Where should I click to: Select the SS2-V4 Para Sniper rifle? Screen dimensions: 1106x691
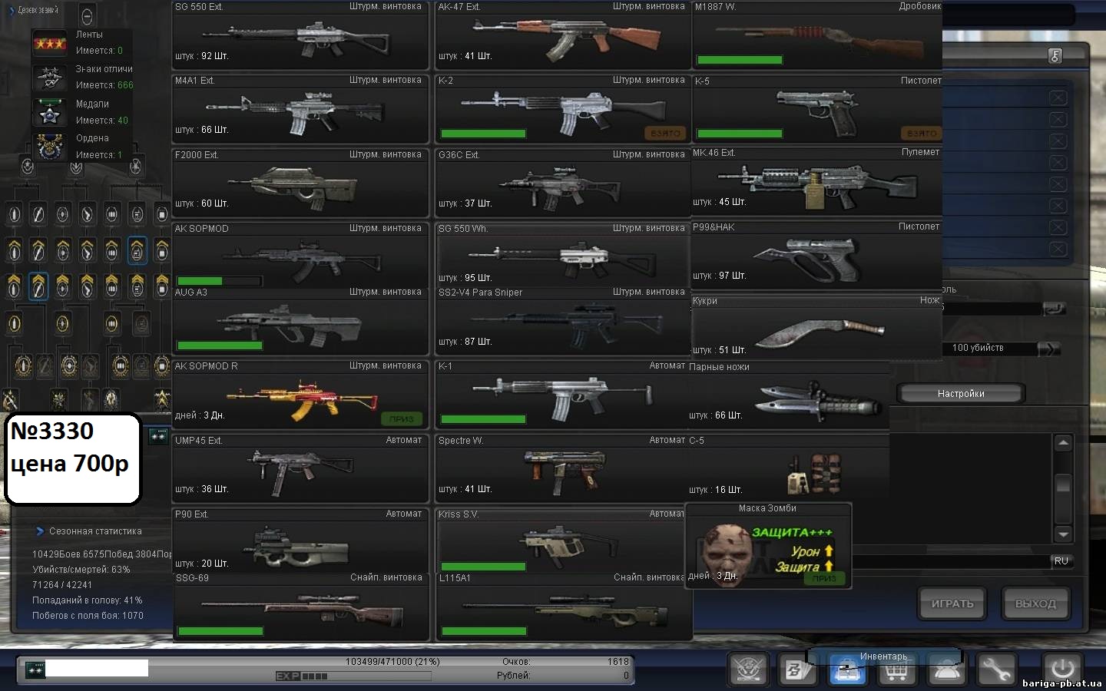[x=563, y=319]
